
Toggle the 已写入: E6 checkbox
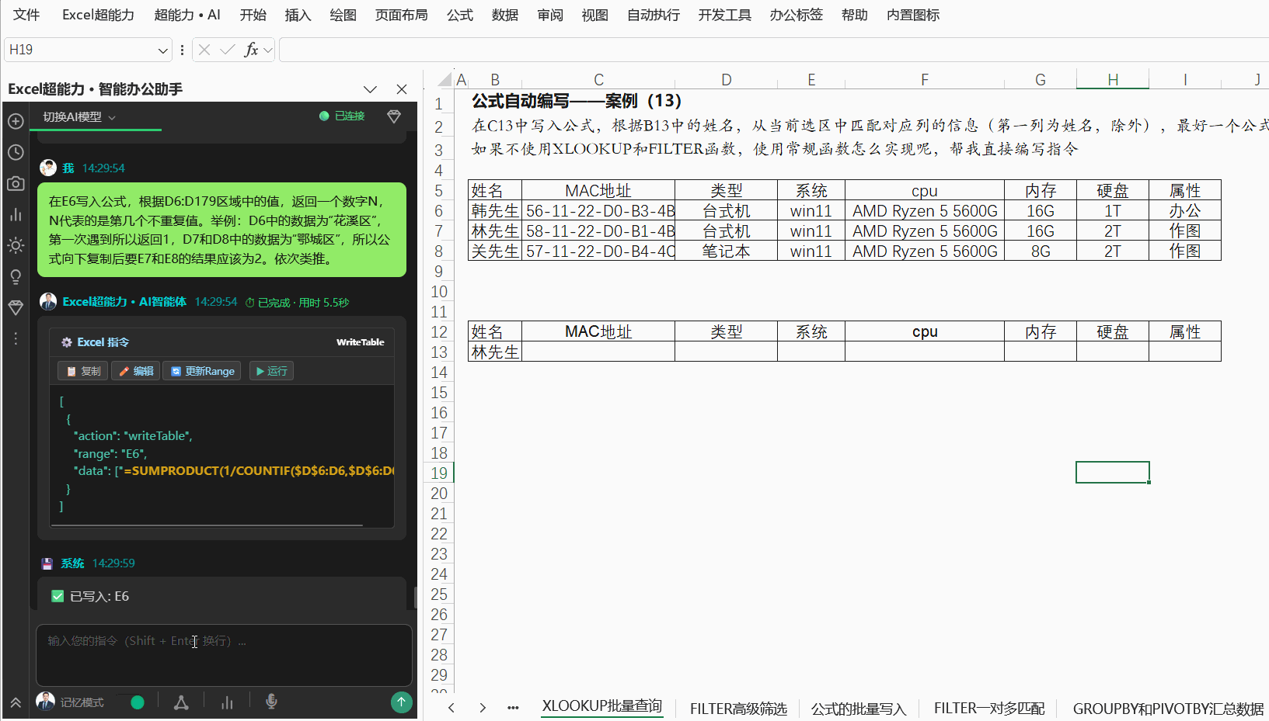click(x=58, y=596)
